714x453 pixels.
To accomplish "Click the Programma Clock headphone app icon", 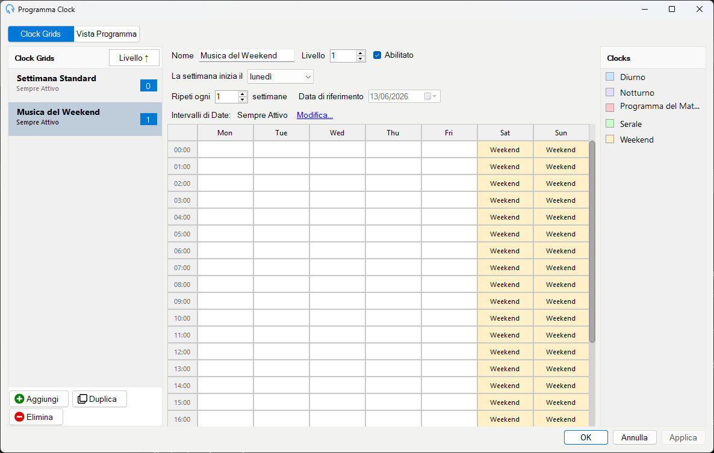I will (10, 9).
